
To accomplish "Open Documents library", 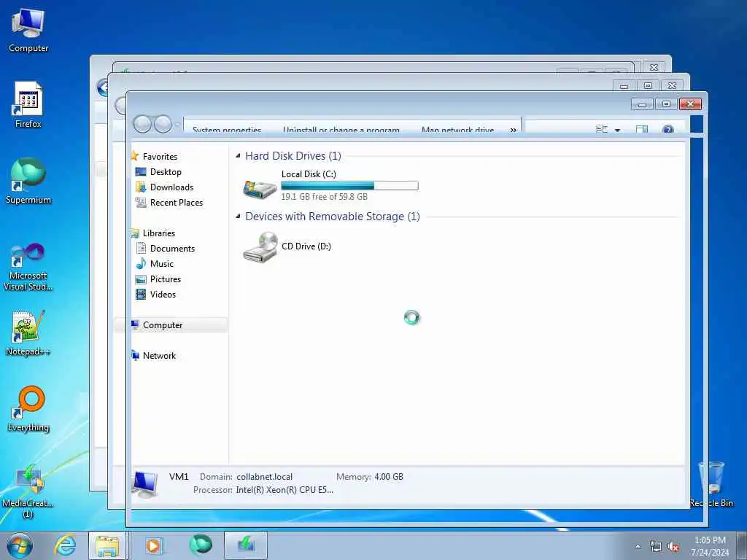I will (172, 248).
